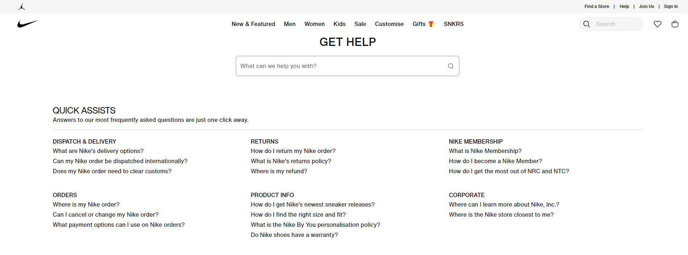Viewport: 688px width, 255px height.
Task: Open 'How do I return my Nike order?'
Action: tap(293, 151)
